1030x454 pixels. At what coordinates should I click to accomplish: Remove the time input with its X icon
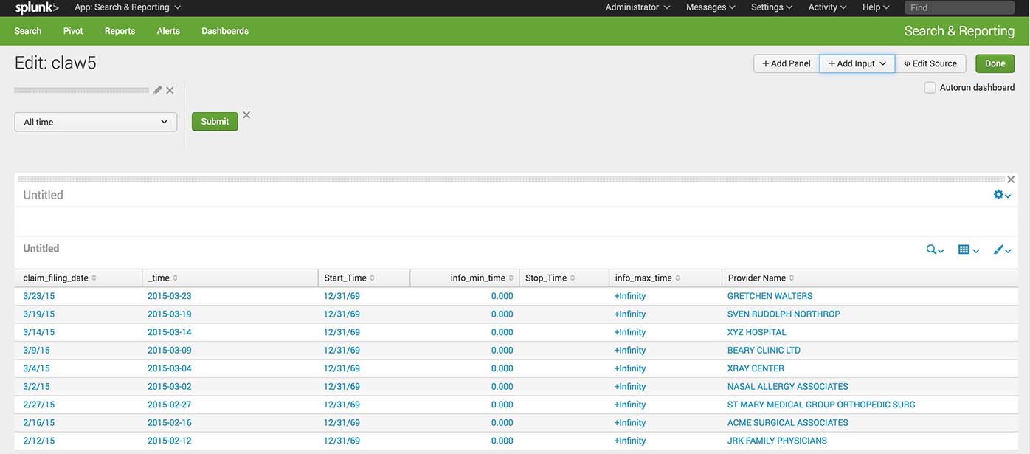click(x=170, y=90)
